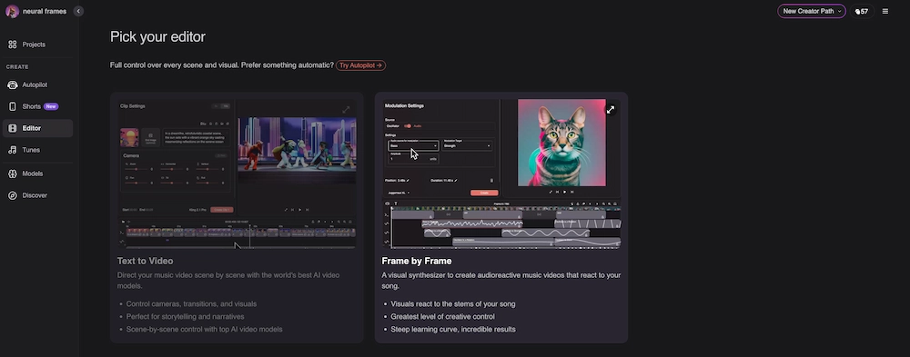910x357 pixels.
Task: Go to Shorts in the sidebar
Action: 37,106
